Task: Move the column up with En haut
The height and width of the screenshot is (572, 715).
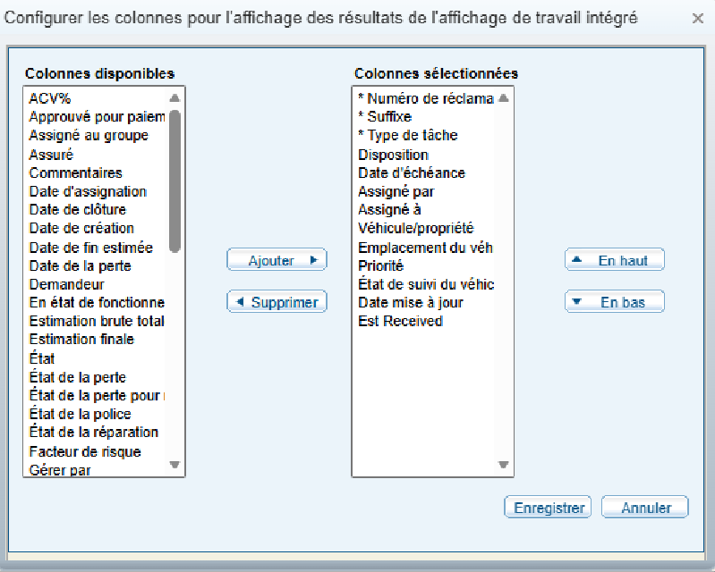Action: 615,260
